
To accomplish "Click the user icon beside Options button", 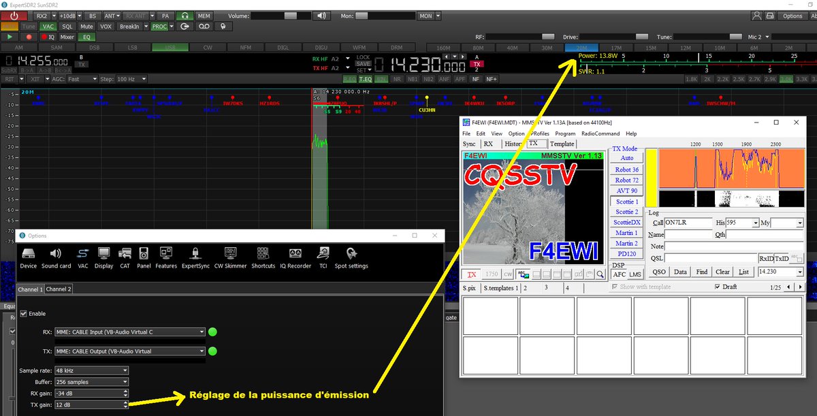I will (757, 16).
